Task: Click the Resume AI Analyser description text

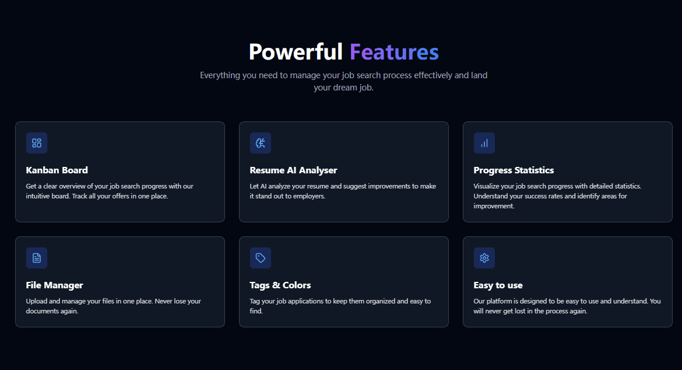Action: [343, 191]
